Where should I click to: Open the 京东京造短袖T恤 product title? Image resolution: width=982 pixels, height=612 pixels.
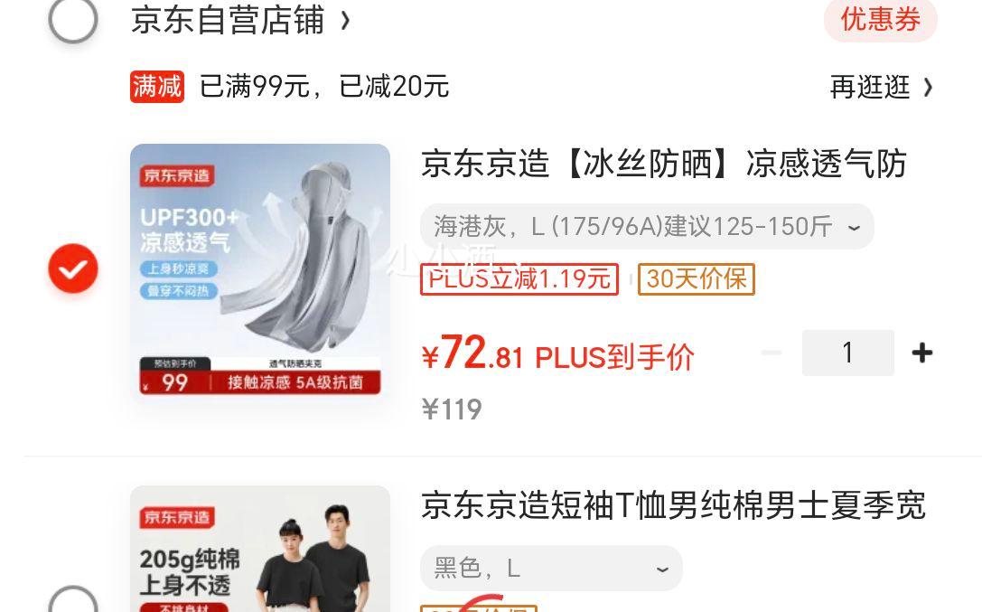pyautogui.click(x=673, y=505)
